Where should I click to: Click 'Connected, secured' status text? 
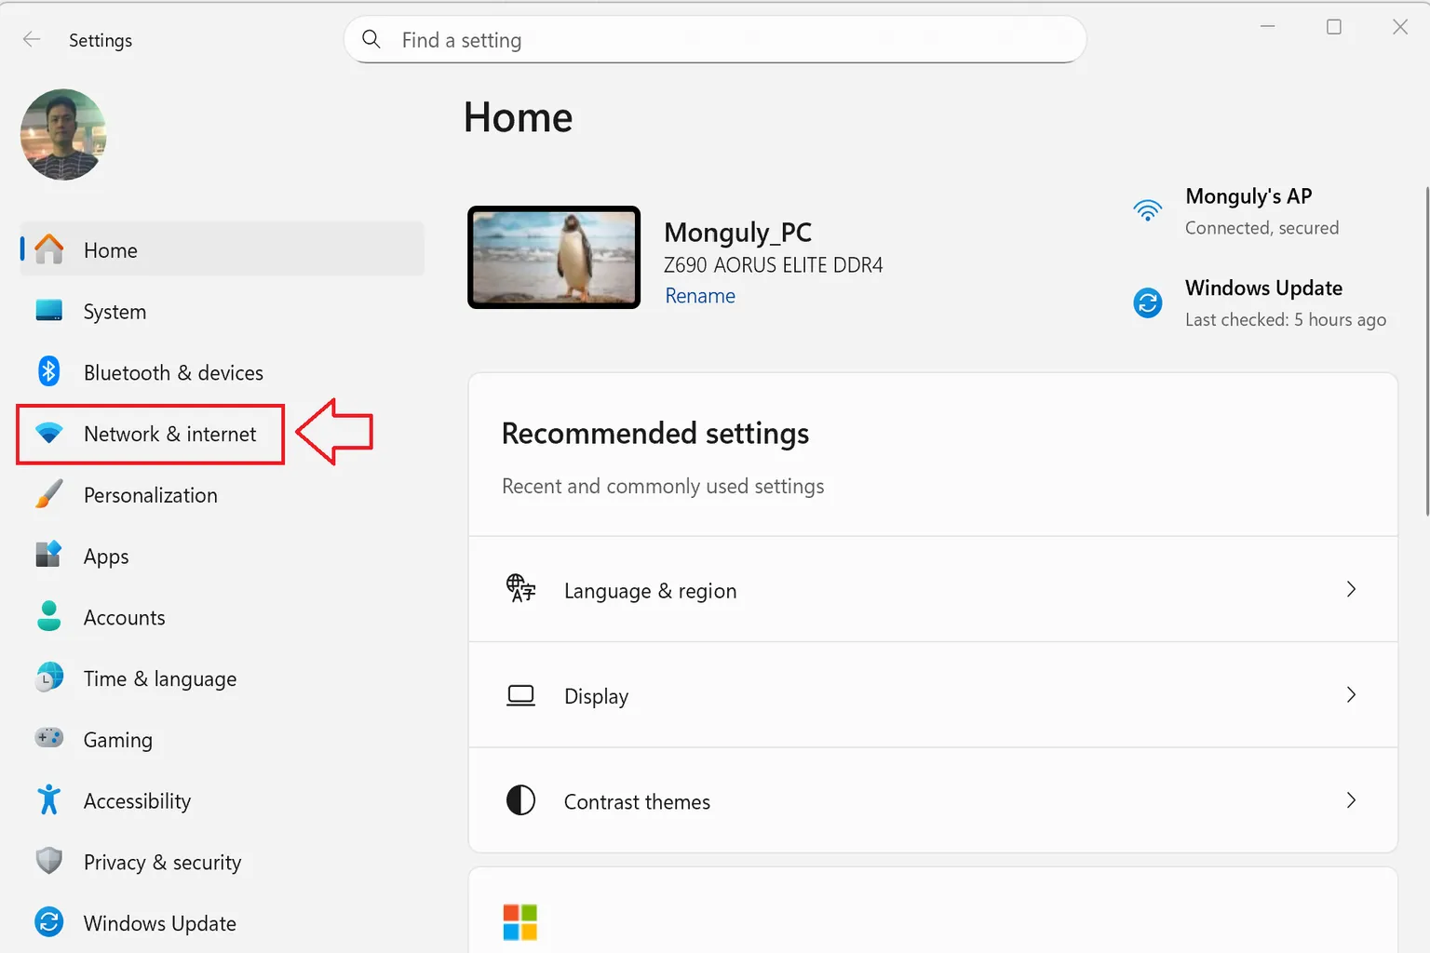[x=1261, y=228]
